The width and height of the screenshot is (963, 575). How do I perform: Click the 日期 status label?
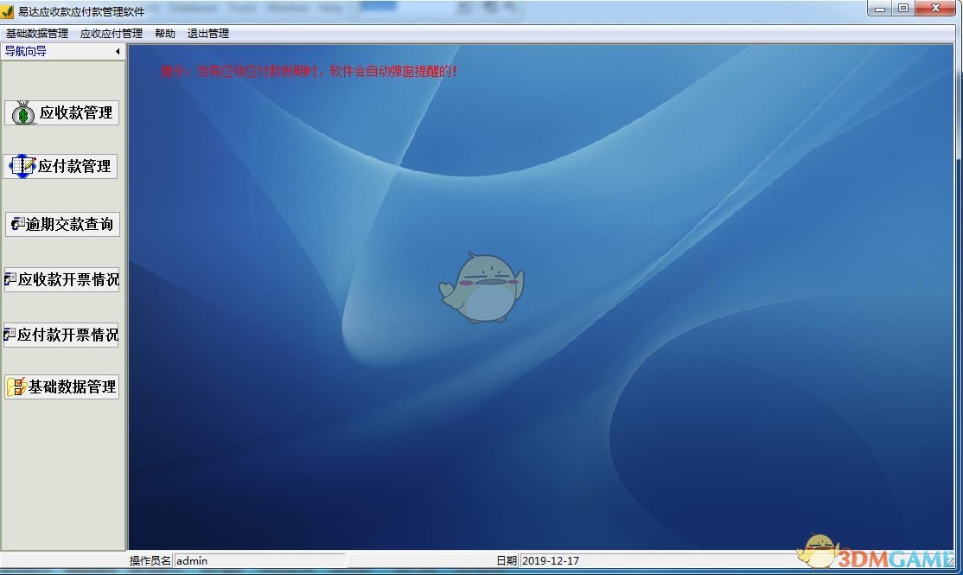point(507,561)
